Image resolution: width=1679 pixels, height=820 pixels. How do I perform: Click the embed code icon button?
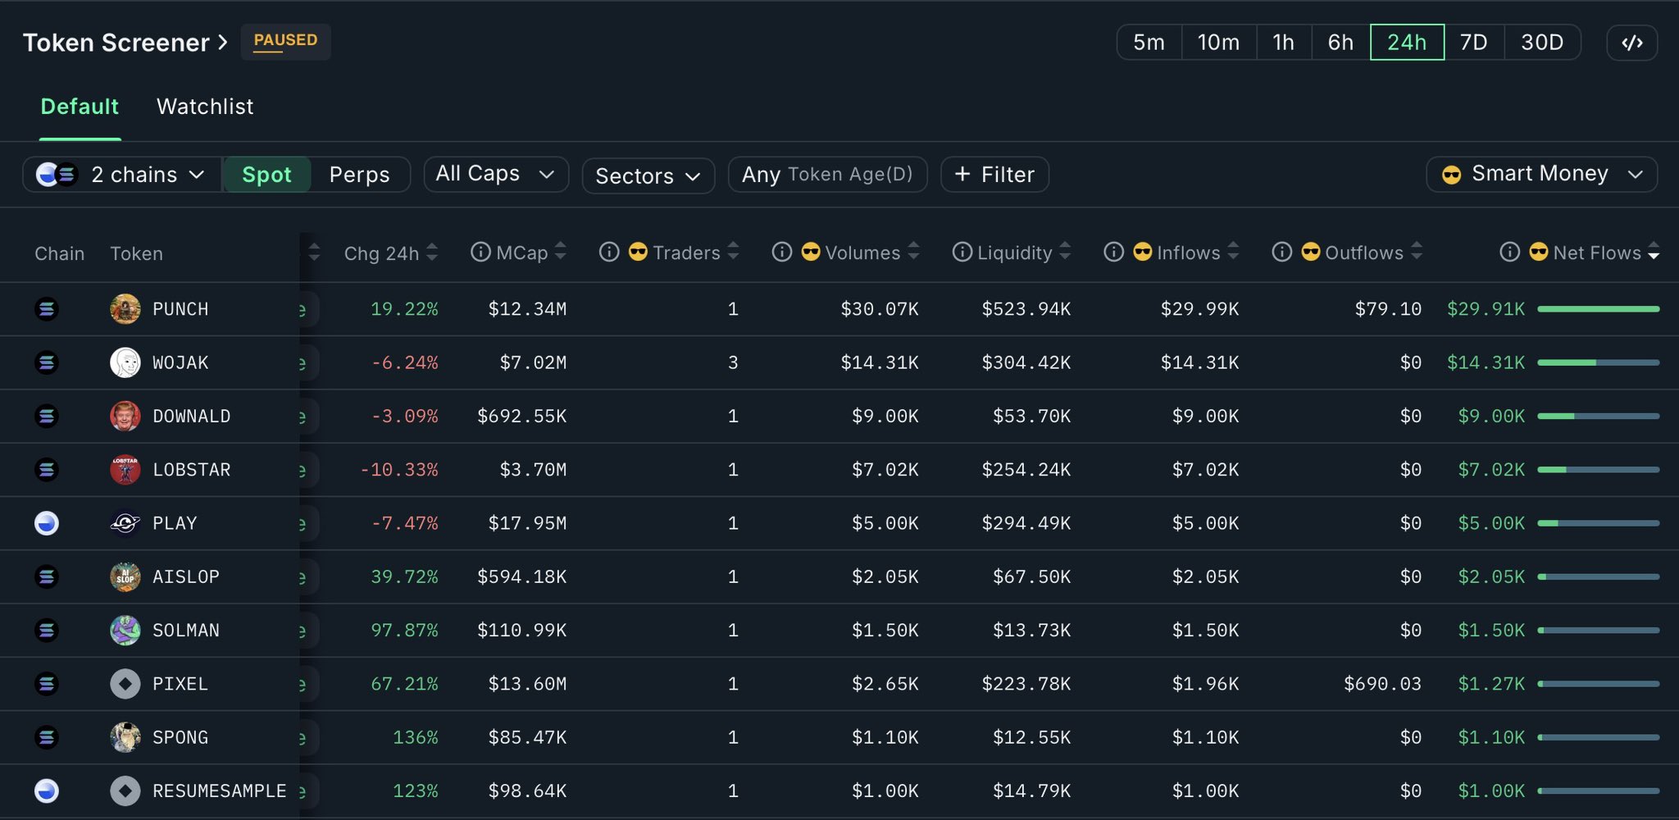pyautogui.click(x=1631, y=43)
